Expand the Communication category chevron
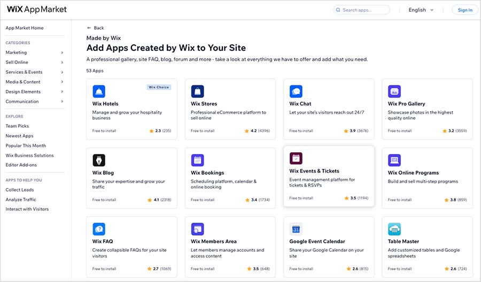The height and width of the screenshot is (282, 481). [62, 101]
